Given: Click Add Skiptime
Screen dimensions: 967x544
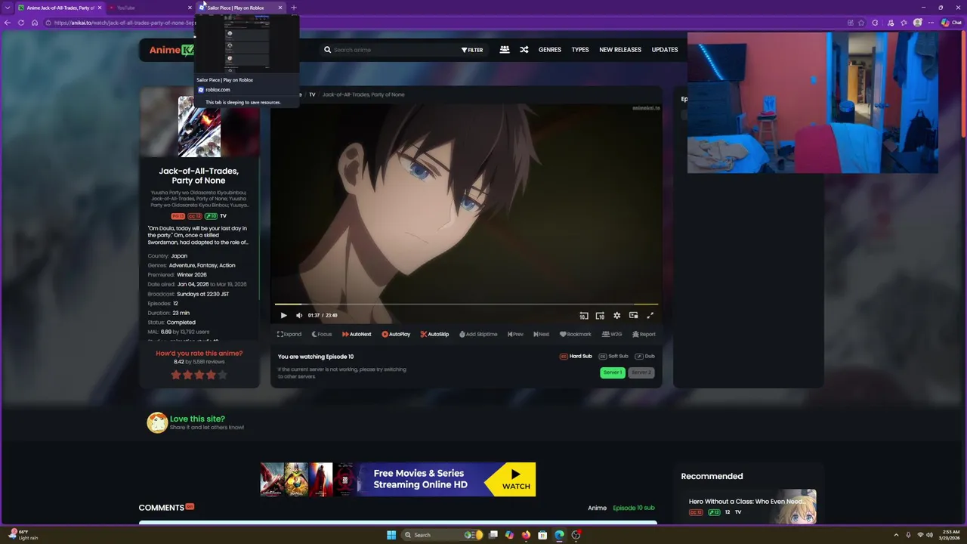Looking at the screenshot, I should pos(478,334).
